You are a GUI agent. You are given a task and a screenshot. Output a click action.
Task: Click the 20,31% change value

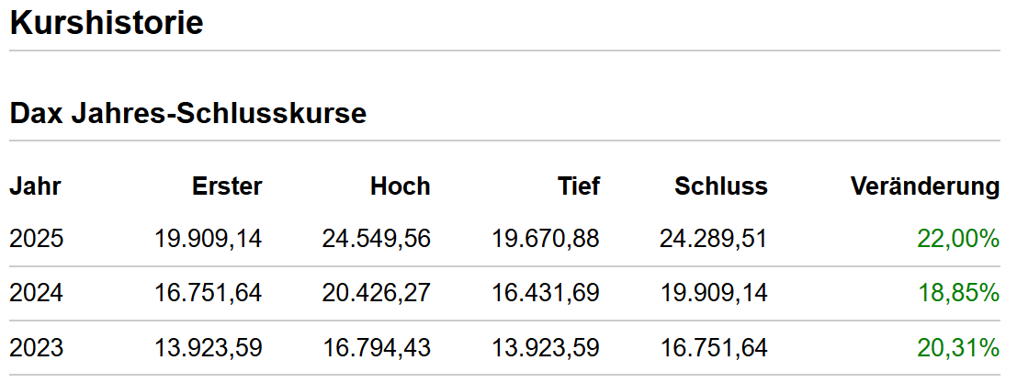(958, 348)
